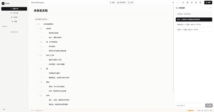Click the redo arrow in top toolbar
214x112 pixels.
177,2
